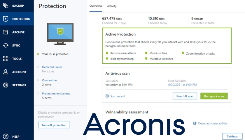Click the '6 threats' prevented count
Image resolution: width=245 pixels, height=140 pixels.
click(x=197, y=19)
